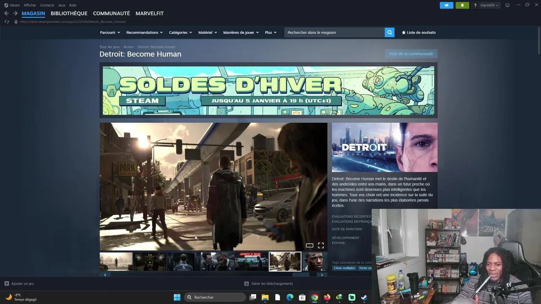The image size is (541, 304).
Task: Select the Jimmy's Bar screenshot thumbnail
Action: (251, 261)
